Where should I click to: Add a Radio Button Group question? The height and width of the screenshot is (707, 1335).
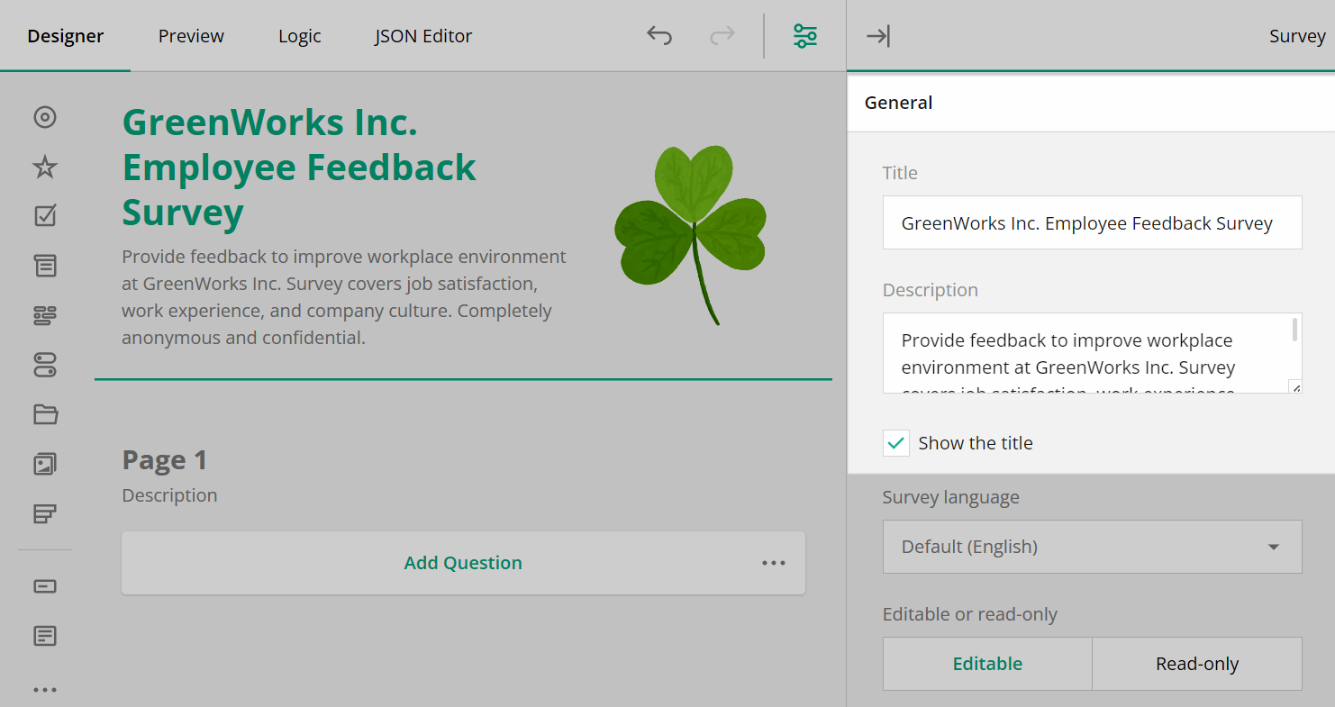(x=45, y=117)
